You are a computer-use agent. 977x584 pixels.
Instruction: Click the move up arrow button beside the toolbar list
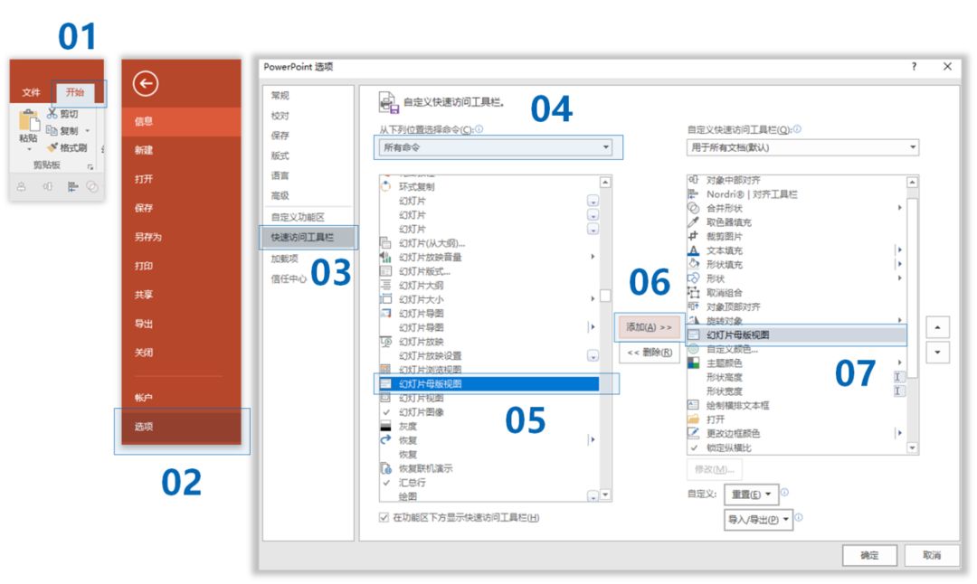pyautogui.click(x=938, y=327)
